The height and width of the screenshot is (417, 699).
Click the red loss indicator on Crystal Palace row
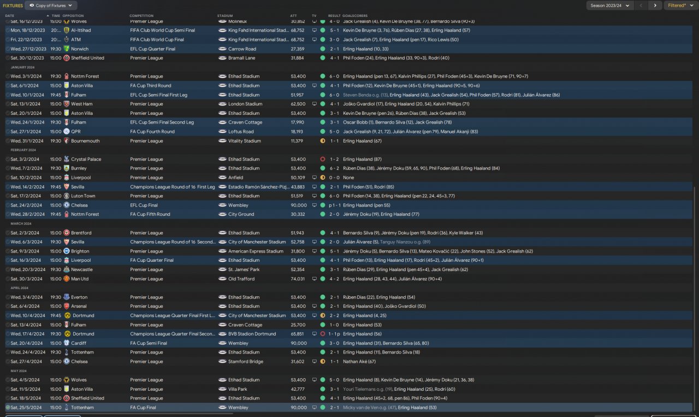323,159
